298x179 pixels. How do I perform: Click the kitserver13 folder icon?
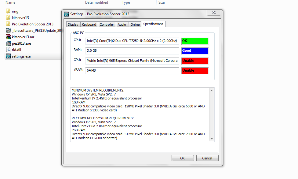pos(8,18)
